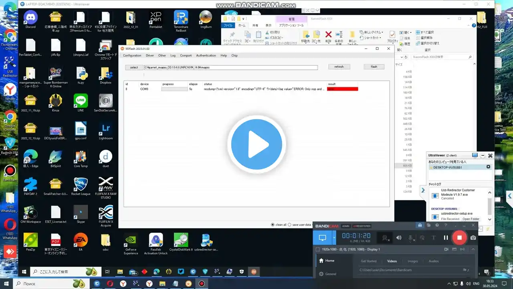Play the video with center play button

coord(256,144)
